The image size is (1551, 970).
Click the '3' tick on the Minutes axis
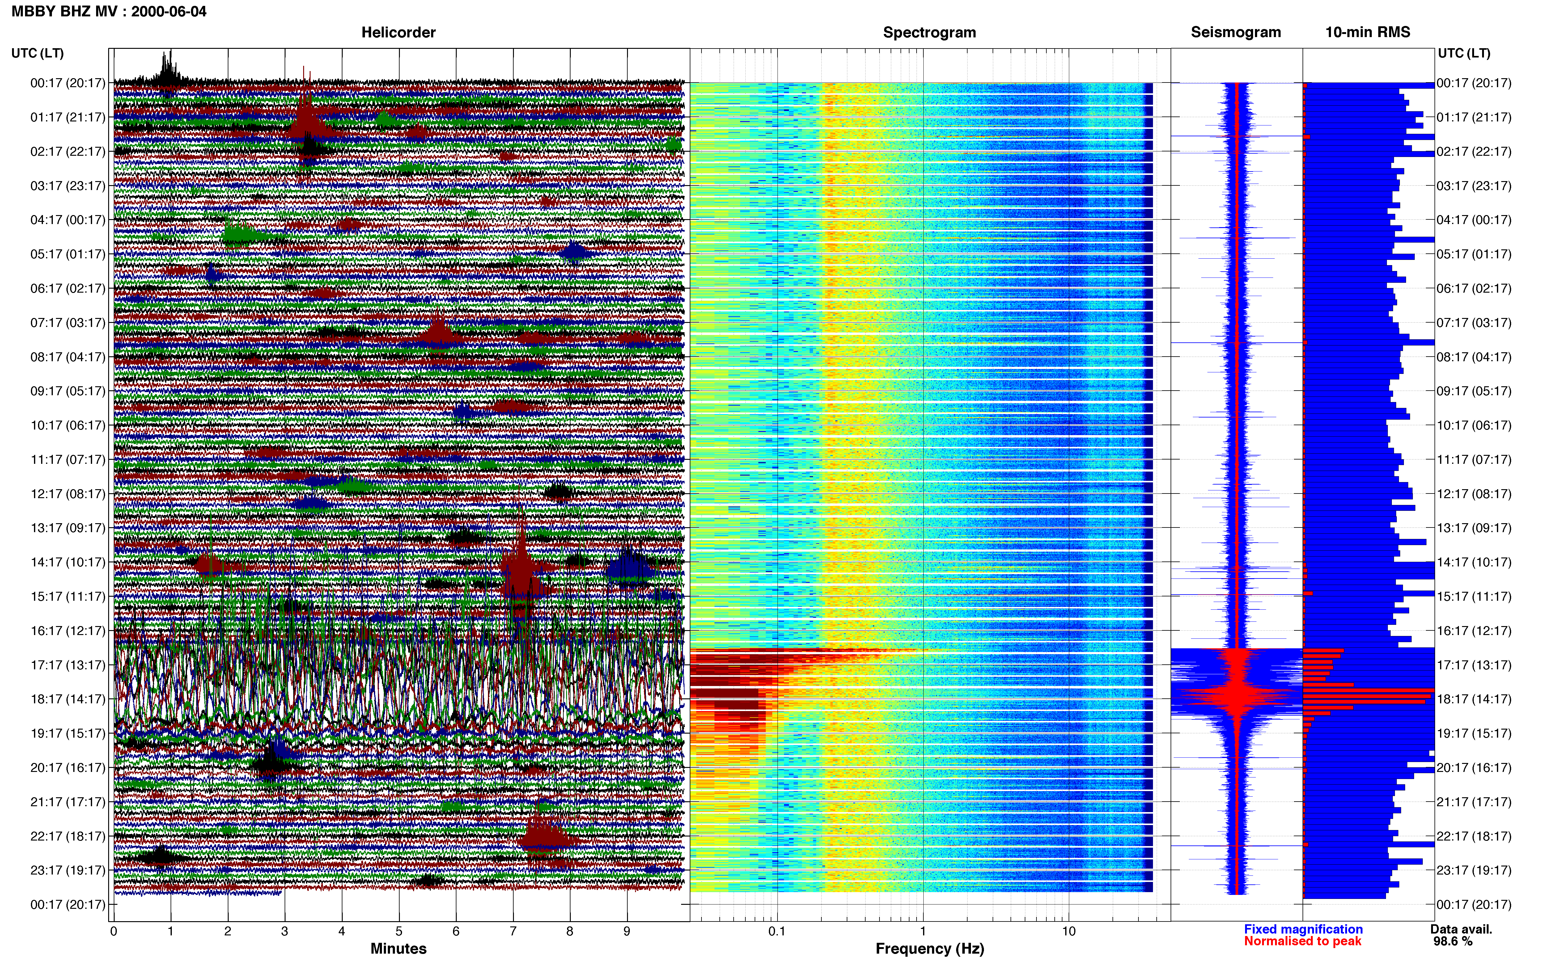click(x=285, y=931)
